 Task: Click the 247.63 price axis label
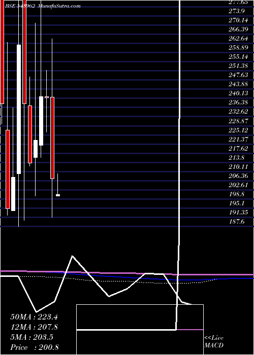click(238, 75)
